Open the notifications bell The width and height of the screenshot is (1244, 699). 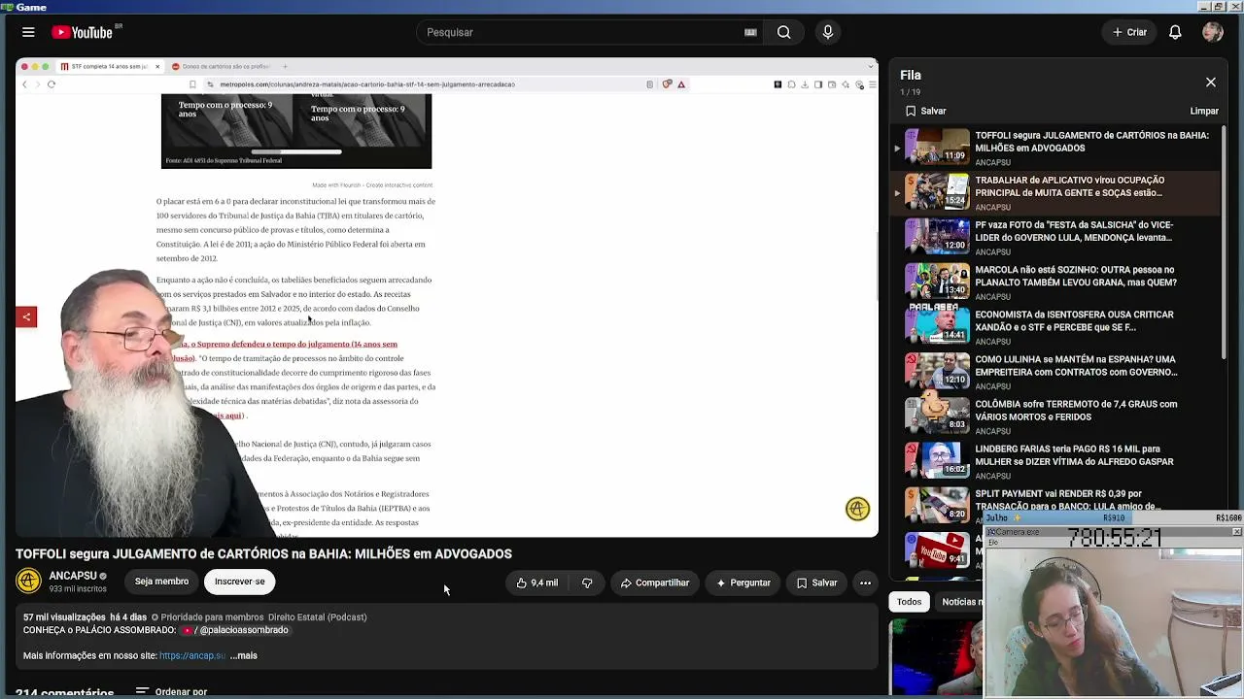[1175, 32]
